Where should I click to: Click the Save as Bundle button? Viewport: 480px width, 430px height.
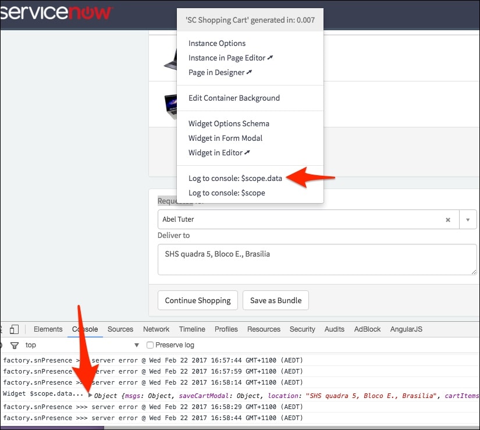[275, 300]
